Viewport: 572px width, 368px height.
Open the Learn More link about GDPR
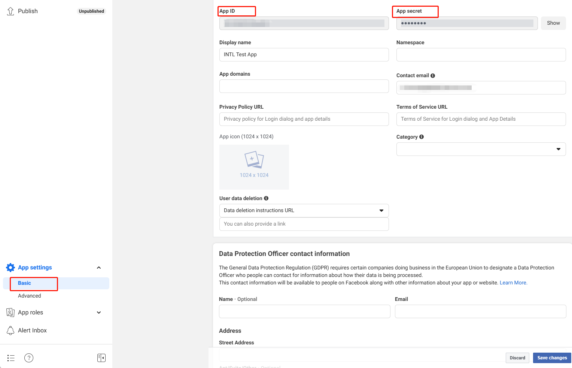513,282
